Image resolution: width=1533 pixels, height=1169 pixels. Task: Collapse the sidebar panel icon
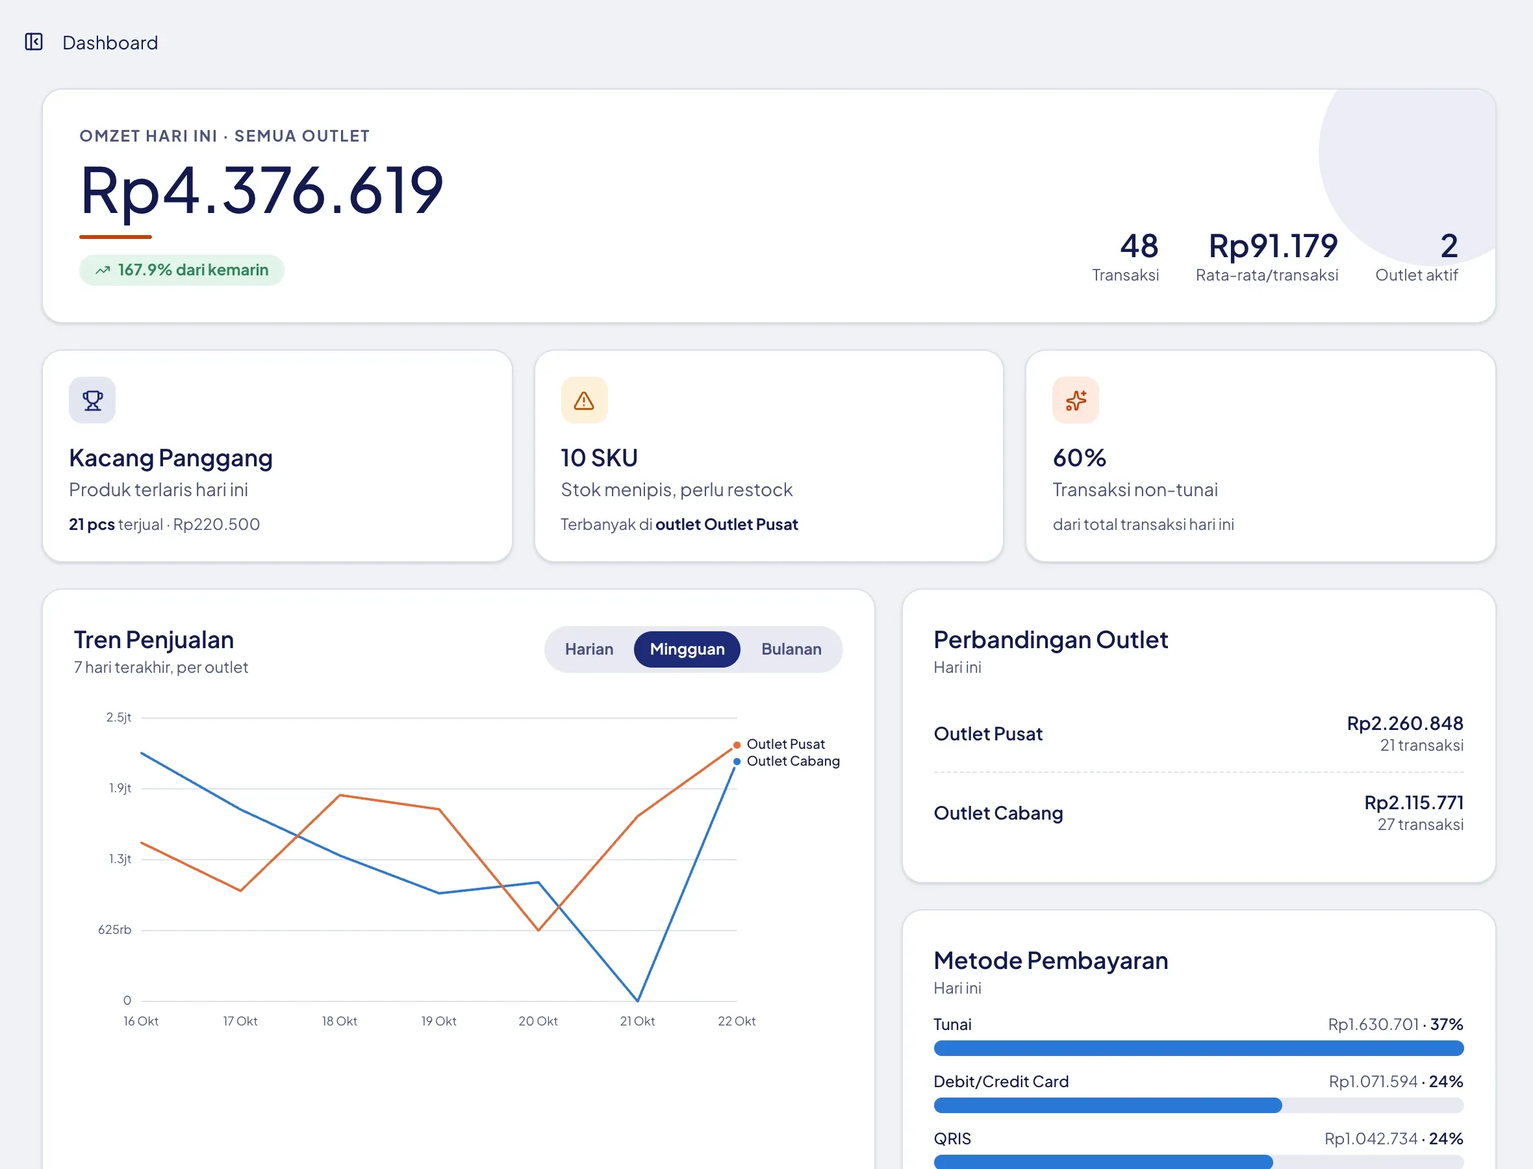33,42
